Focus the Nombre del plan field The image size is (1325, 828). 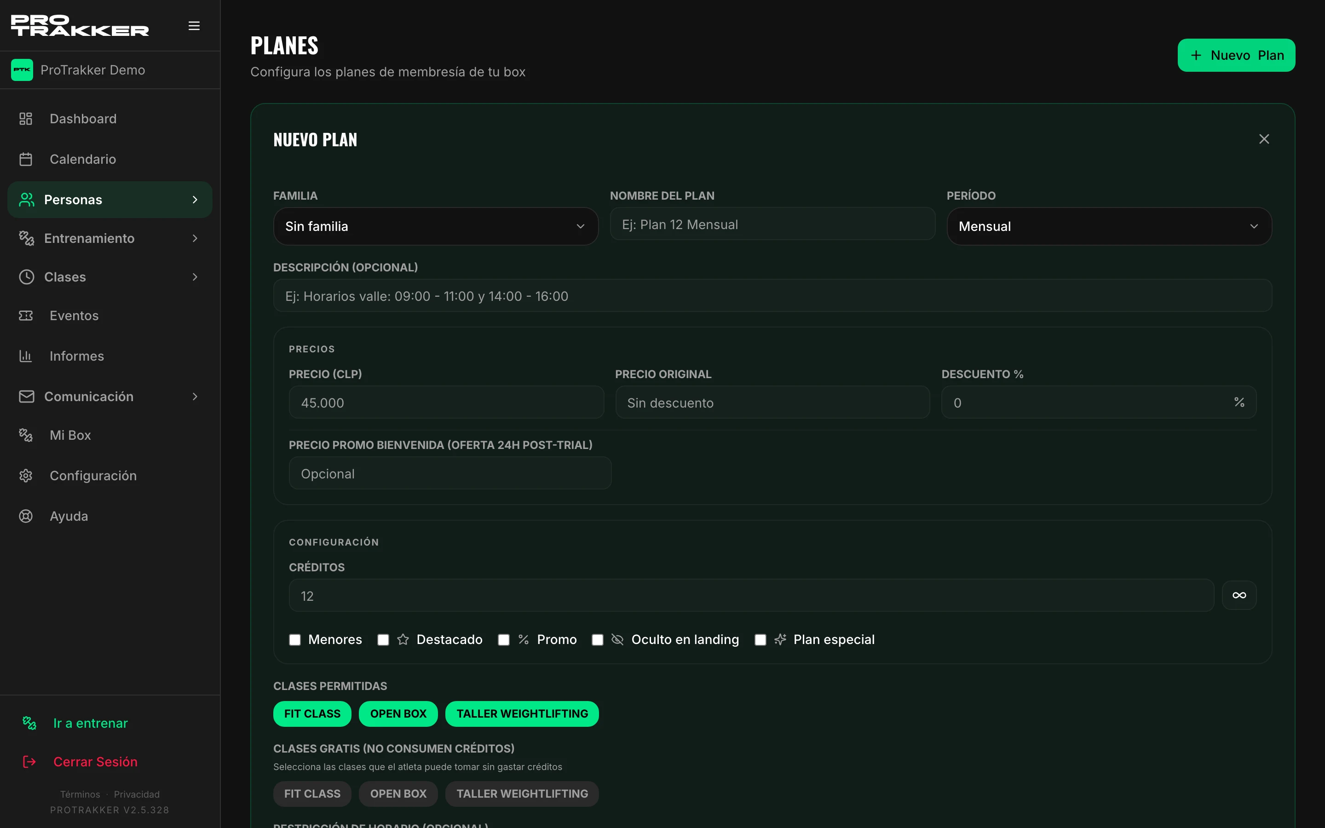pyautogui.click(x=772, y=224)
